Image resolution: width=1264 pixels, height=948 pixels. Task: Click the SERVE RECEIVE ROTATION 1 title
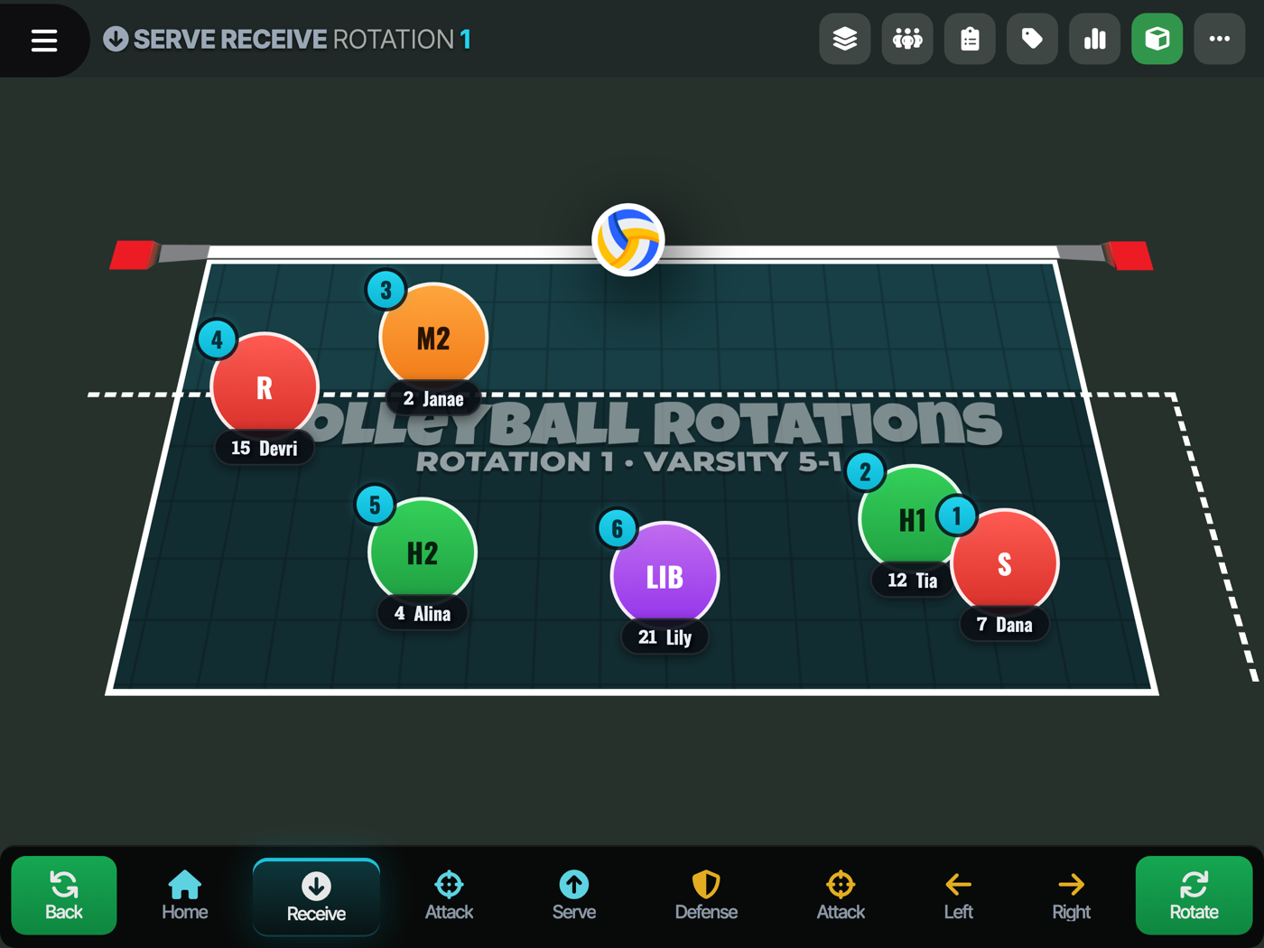click(302, 39)
